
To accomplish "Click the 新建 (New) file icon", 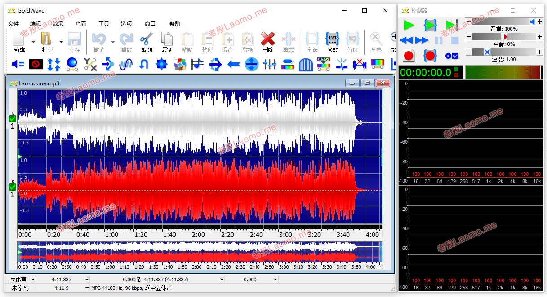I will pos(19,39).
